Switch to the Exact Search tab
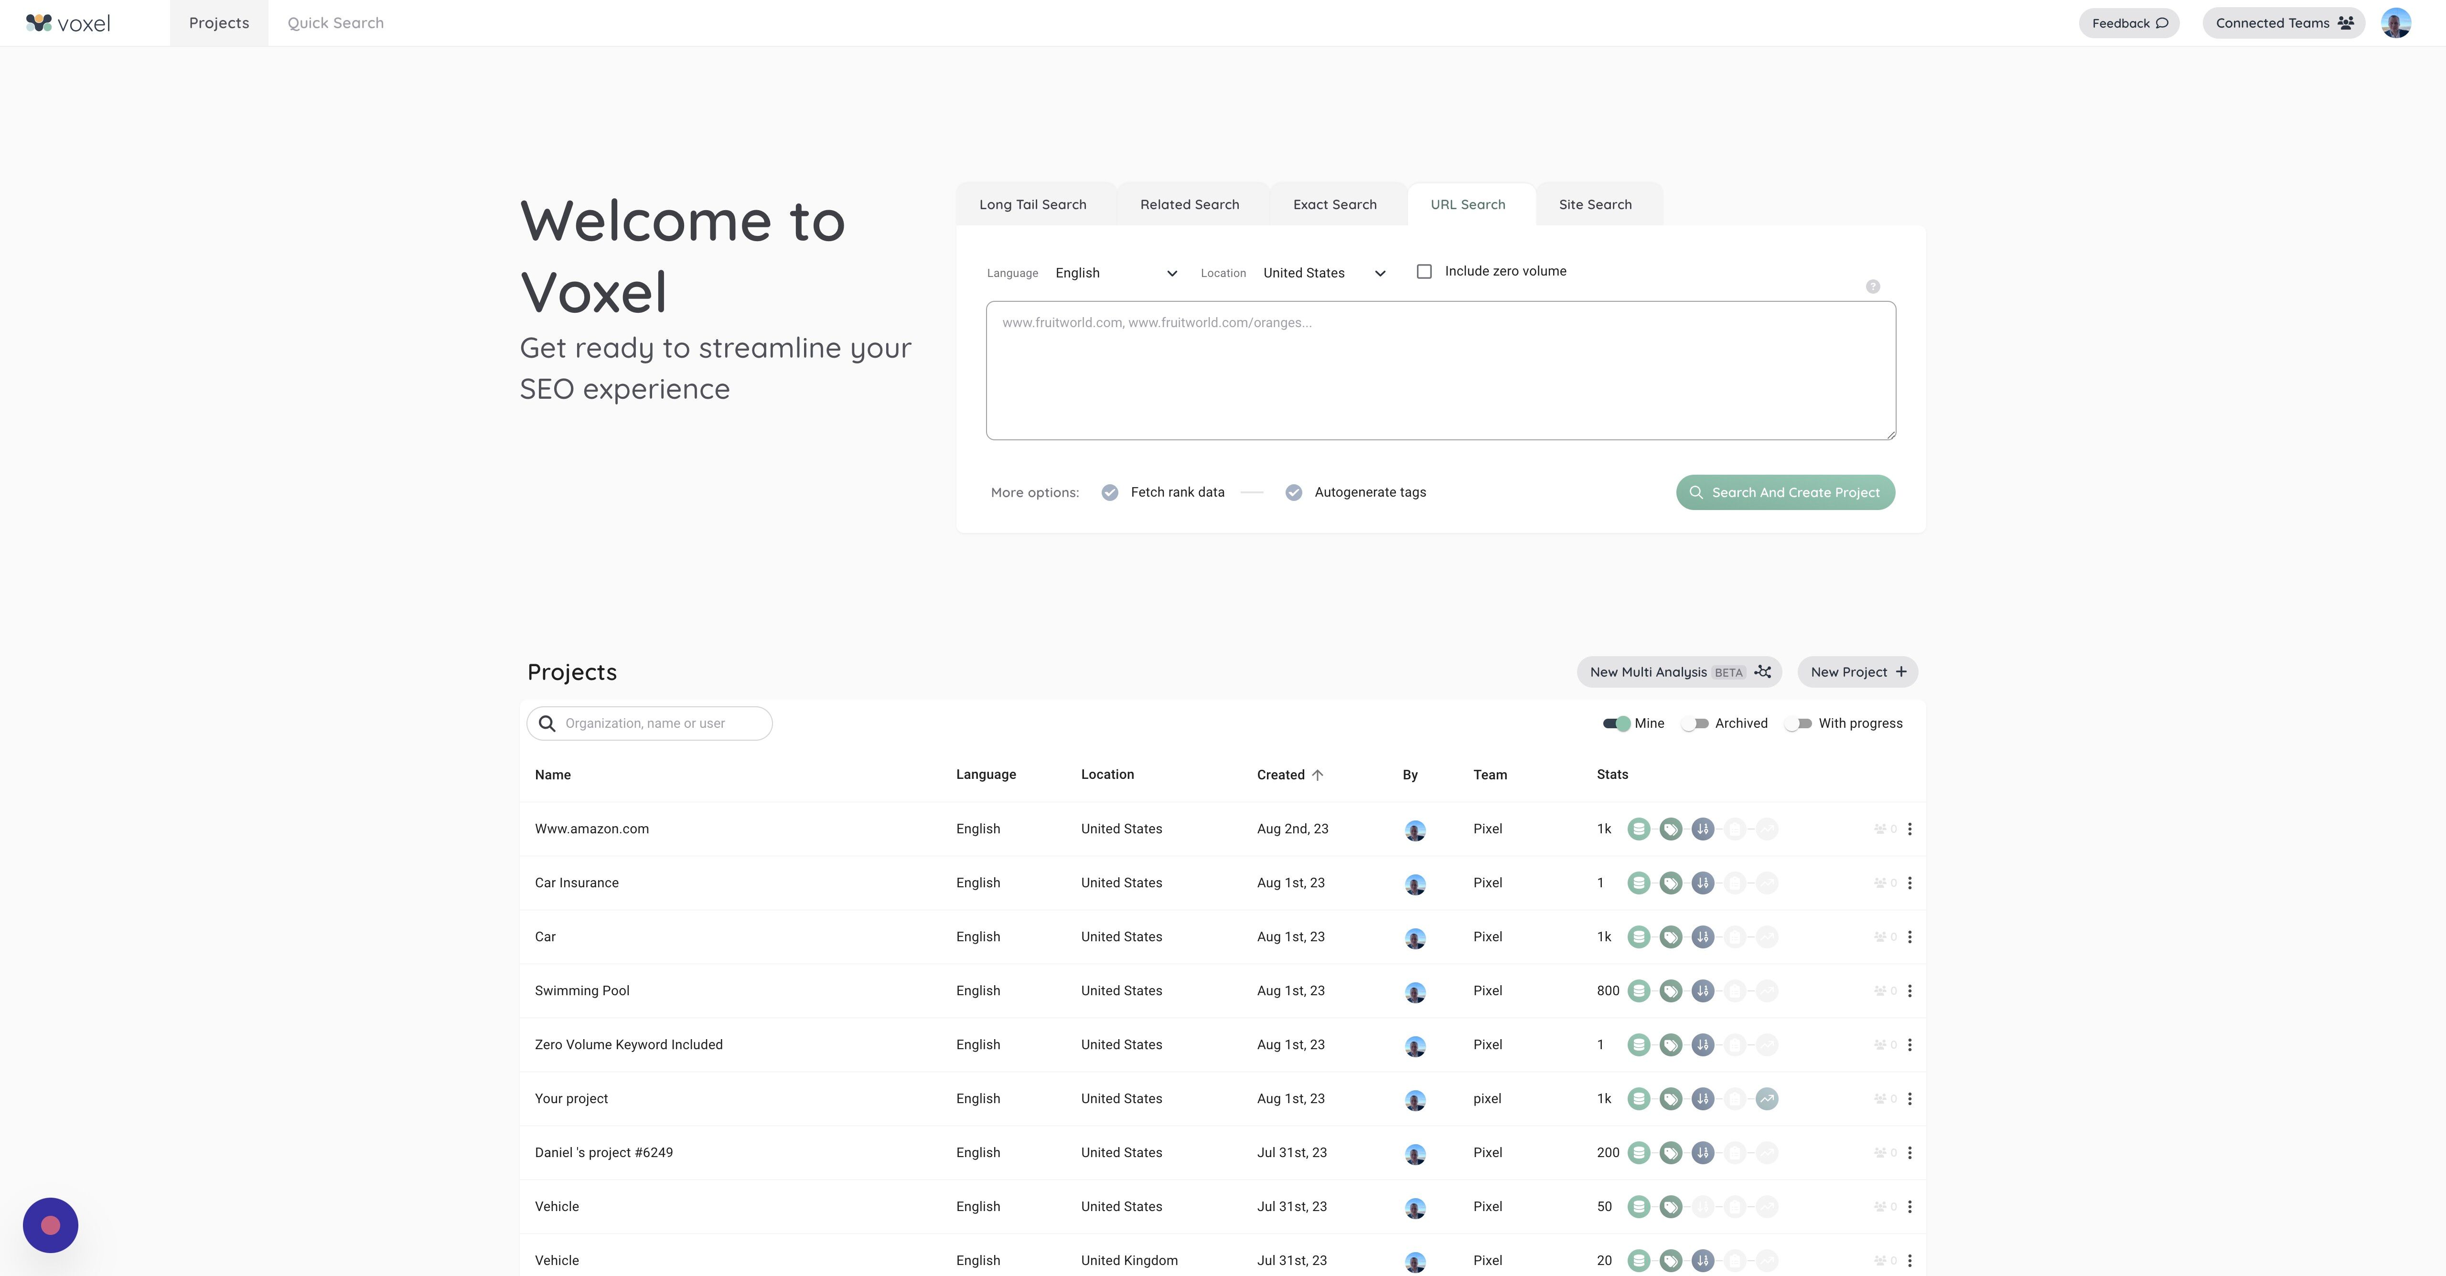This screenshot has height=1276, width=2446. coord(1335,204)
